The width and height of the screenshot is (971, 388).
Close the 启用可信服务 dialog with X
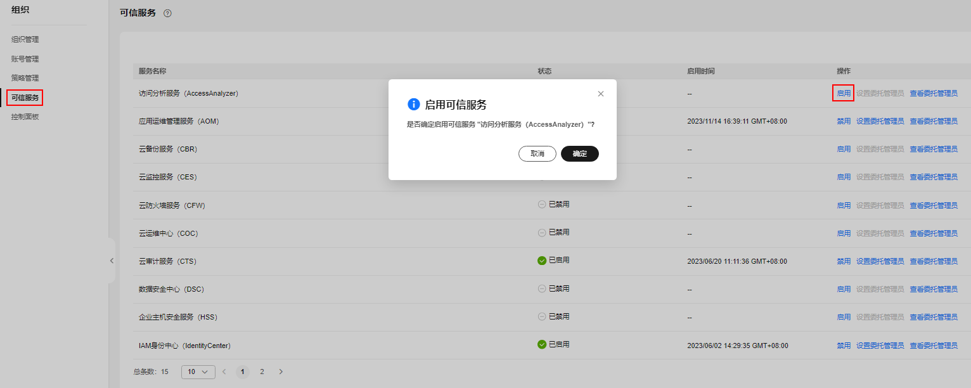tap(601, 94)
